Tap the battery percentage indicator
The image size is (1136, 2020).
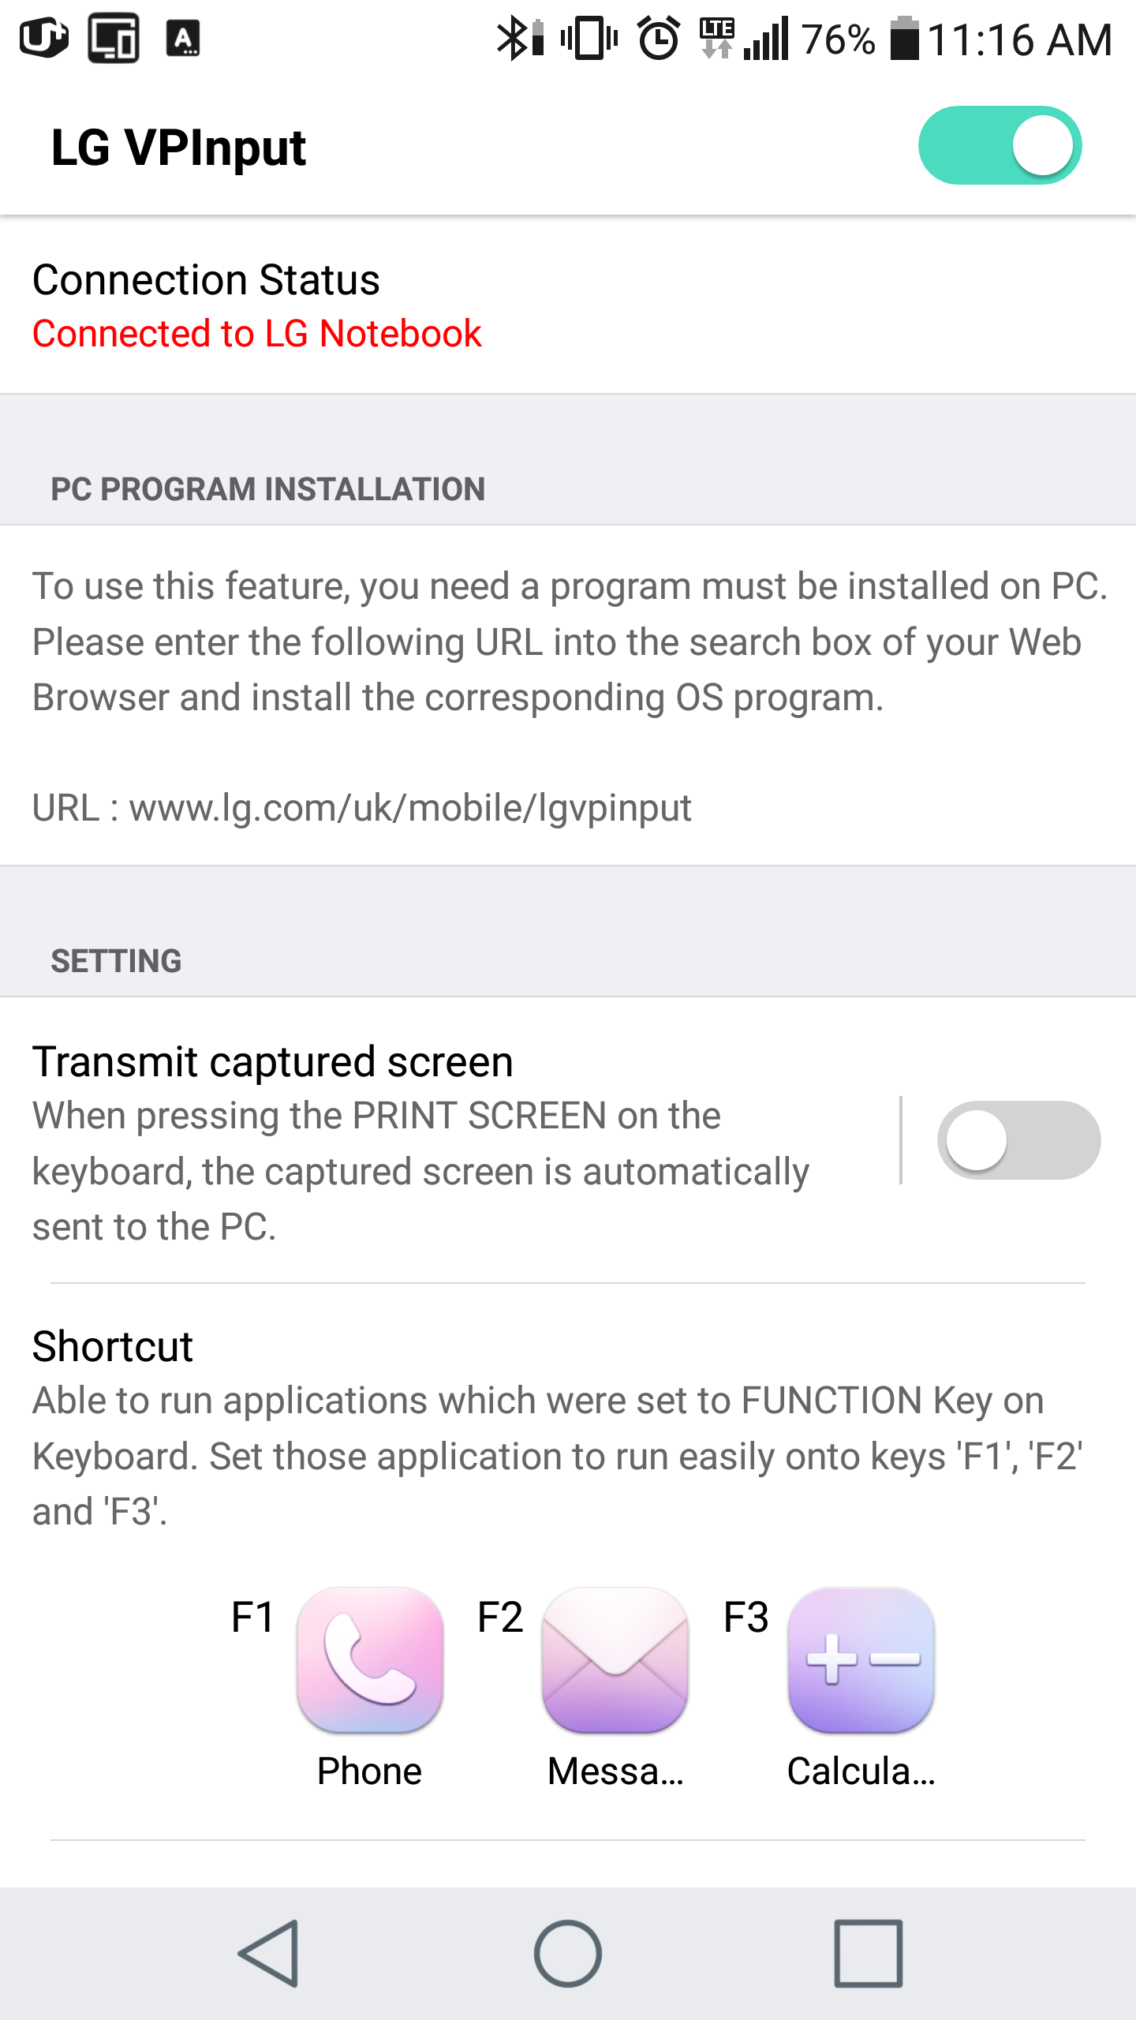click(x=839, y=39)
